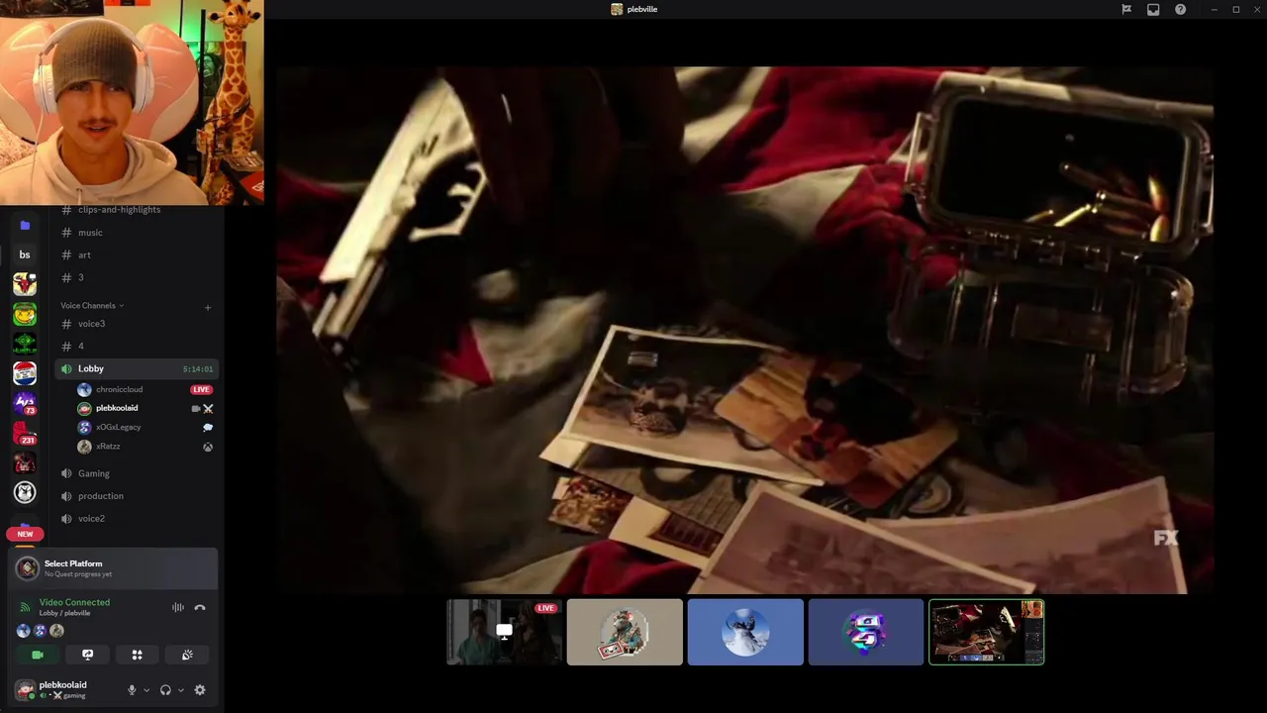
Task: Open audio output options dropdown
Action: pyautogui.click(x=180, y=690)
